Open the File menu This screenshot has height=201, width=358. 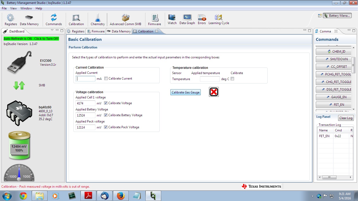[4, 8]
